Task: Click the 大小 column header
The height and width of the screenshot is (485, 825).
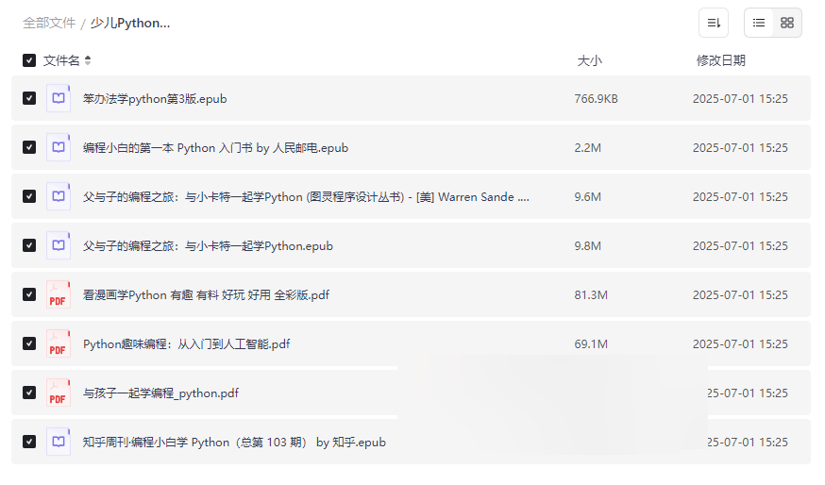Action: click(589, 60)
